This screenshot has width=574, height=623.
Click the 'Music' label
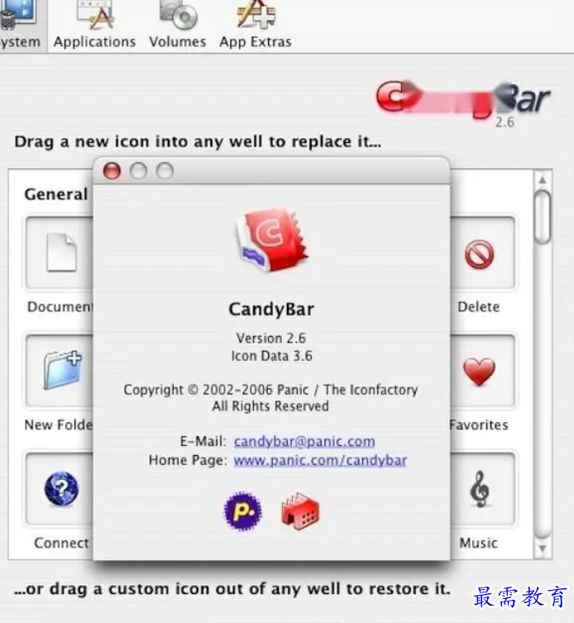coord(478,543)
